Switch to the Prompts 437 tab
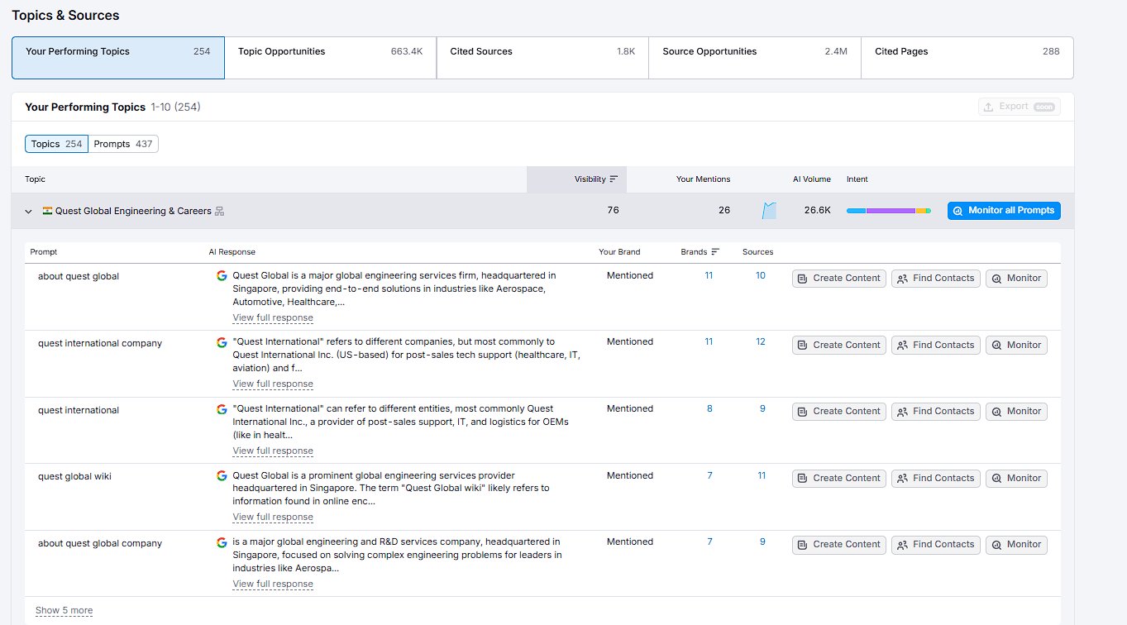This screenshot has width=1127, height=625. coord(124,143)
